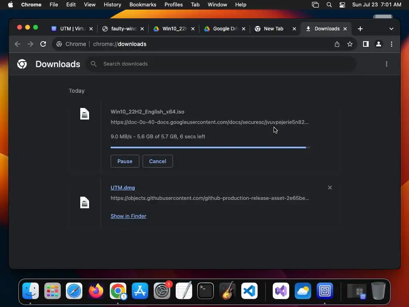Viewport: 409px width, 307px height.
Task: Click the githubusercontent download URL
Action: click(210, 198)
